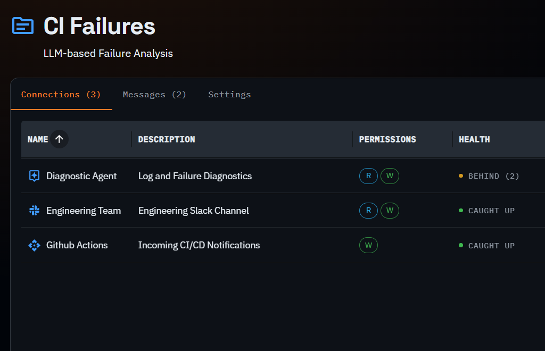
Task: Open the Diagnostic Agent connection
Action: [81, 176]
